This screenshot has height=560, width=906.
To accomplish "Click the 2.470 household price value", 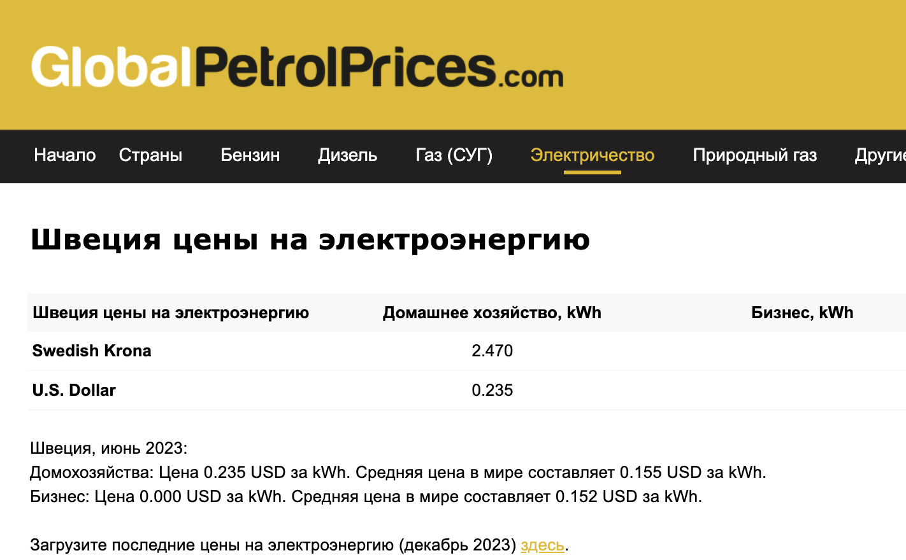I will point(492,351).
